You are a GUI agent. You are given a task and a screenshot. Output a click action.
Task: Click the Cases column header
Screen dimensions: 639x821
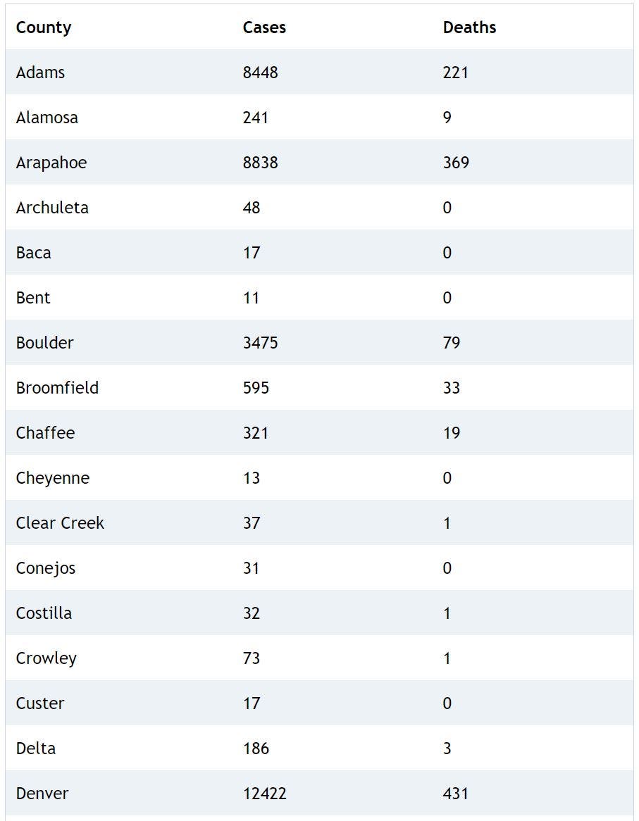pos(264,27)
